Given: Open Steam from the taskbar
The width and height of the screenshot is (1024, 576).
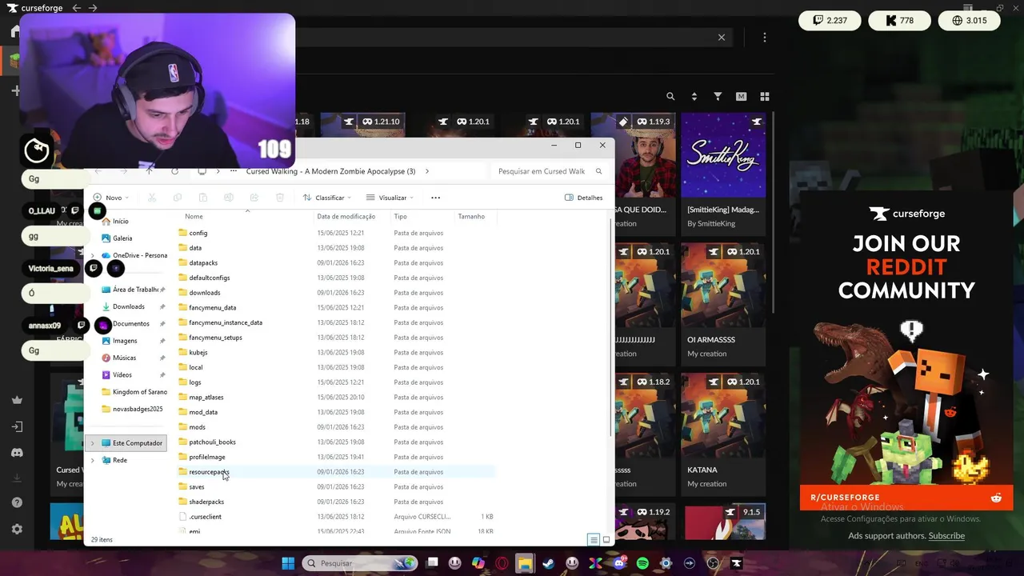Looking at the screenshot, I should coord(549,563).
